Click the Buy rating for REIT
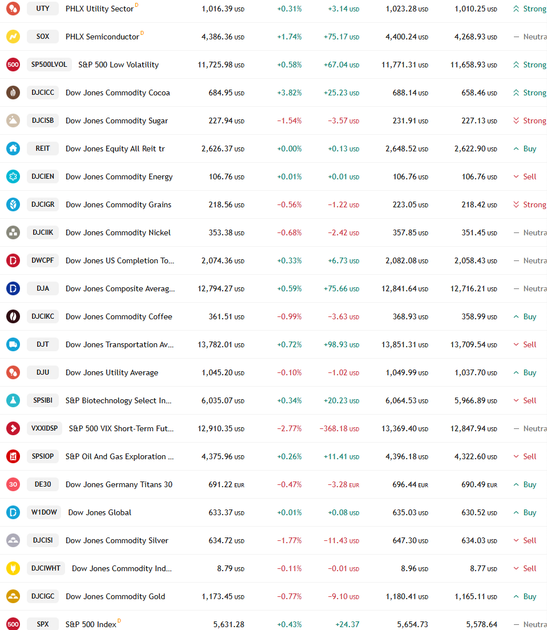 (525, 149)
